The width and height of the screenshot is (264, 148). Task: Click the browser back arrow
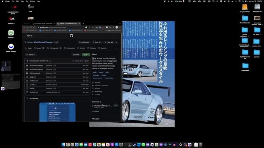point(24,28)
